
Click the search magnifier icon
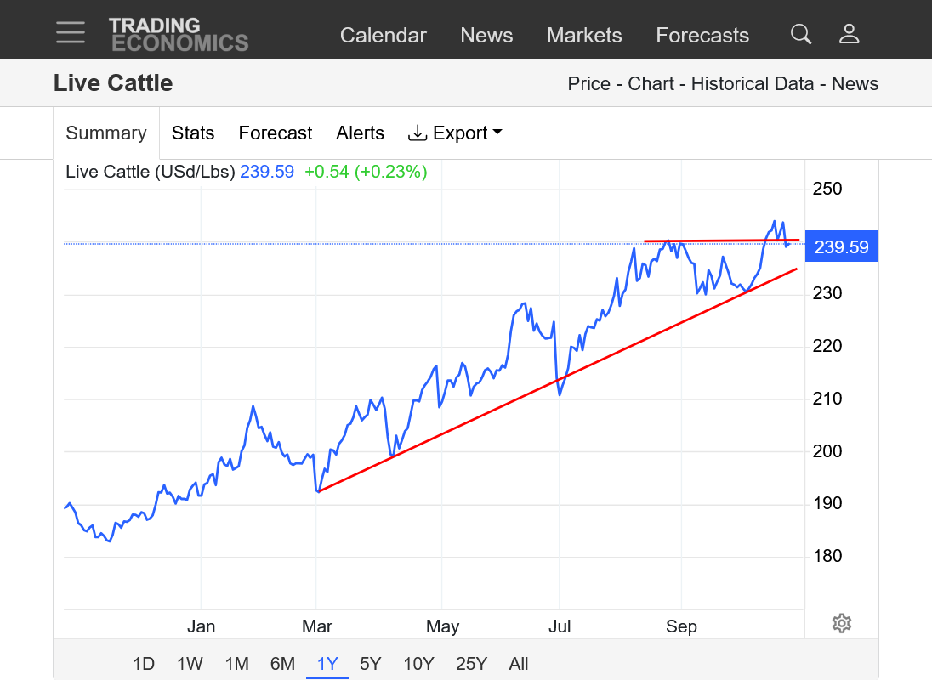(800, 34)
